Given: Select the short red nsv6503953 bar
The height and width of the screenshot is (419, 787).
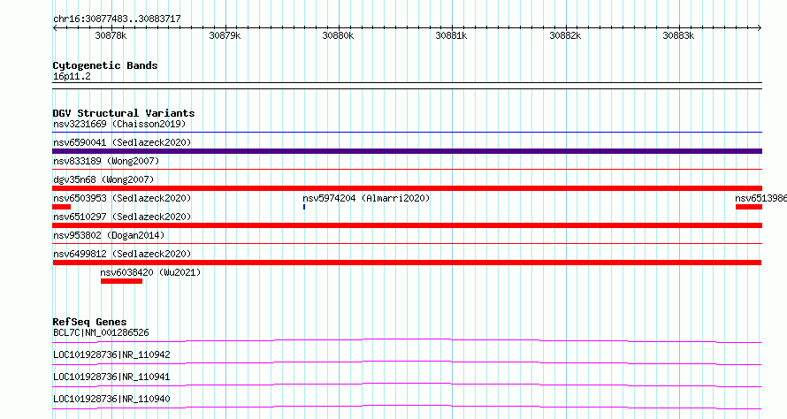Looking at the screenshot, I should pyautogui.click(x=62, y=207).
